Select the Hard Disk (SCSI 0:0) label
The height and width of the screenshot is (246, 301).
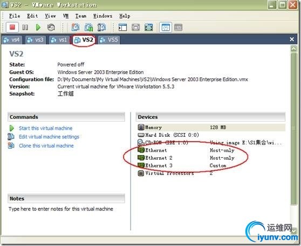coord(172,135)
